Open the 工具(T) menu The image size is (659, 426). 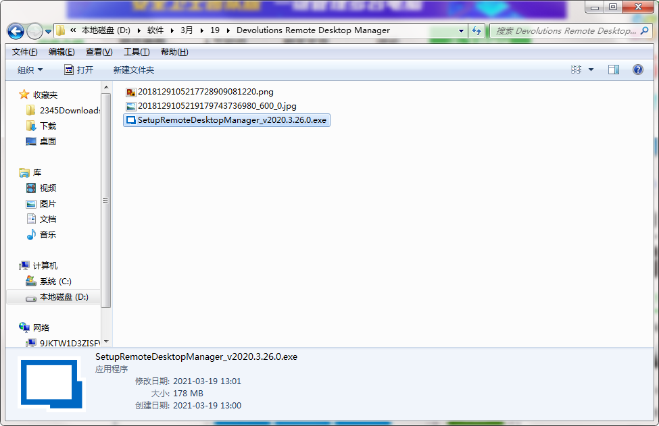[x=137, y=52]
